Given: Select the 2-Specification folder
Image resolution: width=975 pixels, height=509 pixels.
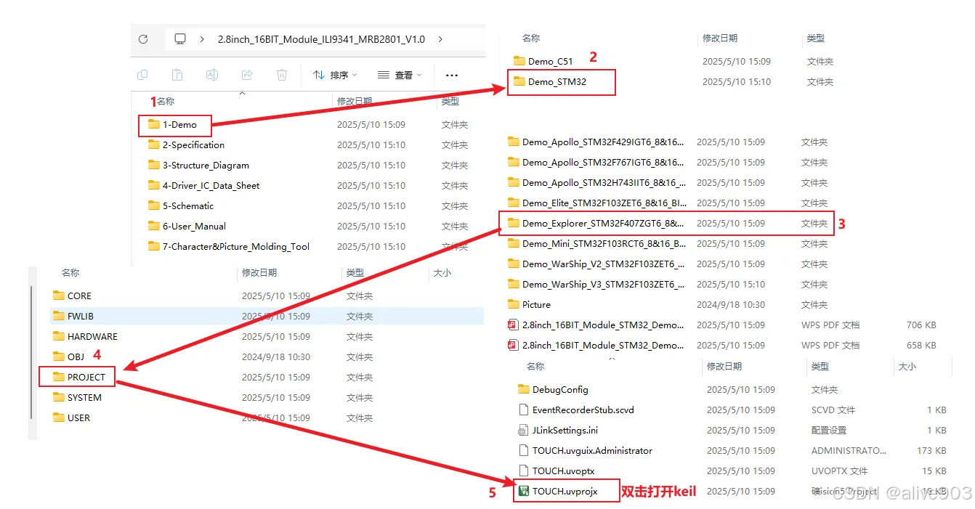Looking at the screenshot, I should coord(186,145).
